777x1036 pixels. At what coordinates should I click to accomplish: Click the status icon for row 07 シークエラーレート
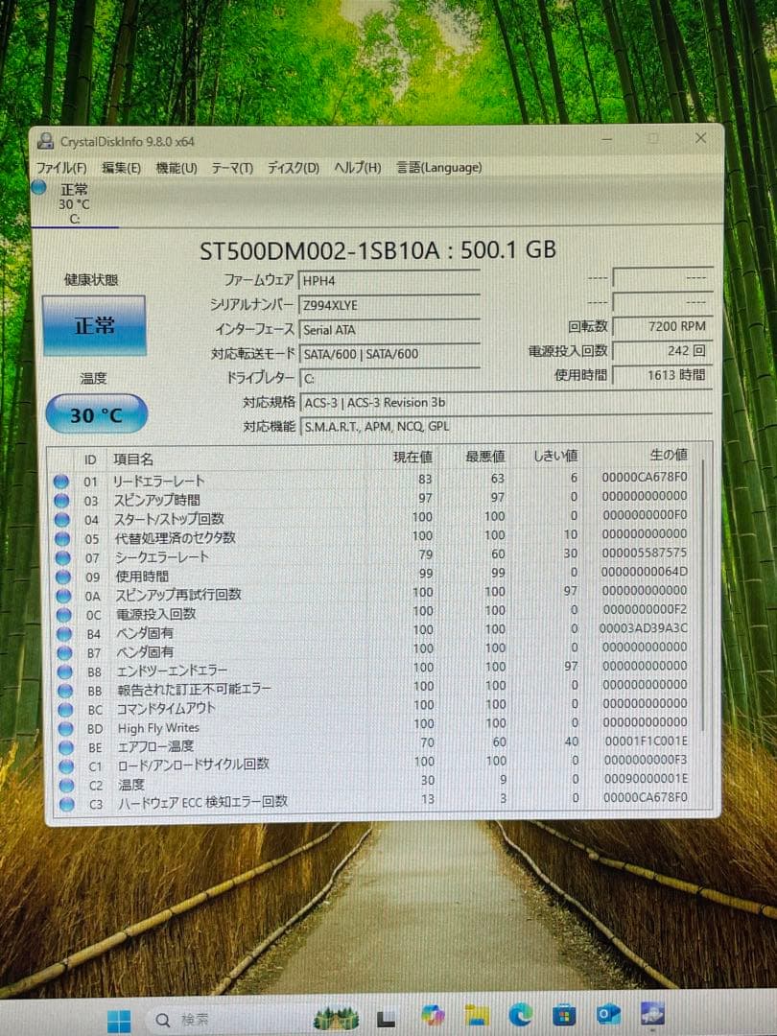pos(62,558)
